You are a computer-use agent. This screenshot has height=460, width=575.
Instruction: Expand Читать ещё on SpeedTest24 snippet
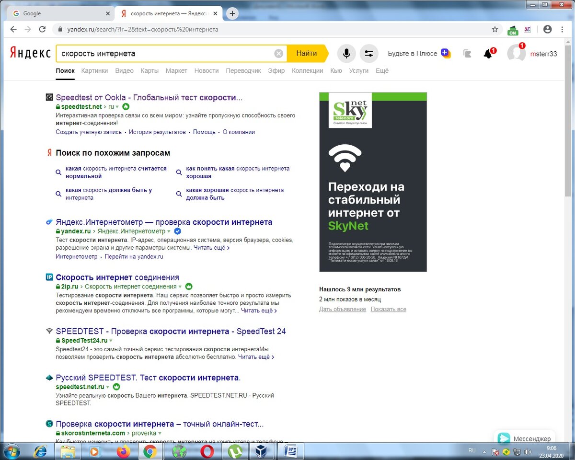[256, 357]
